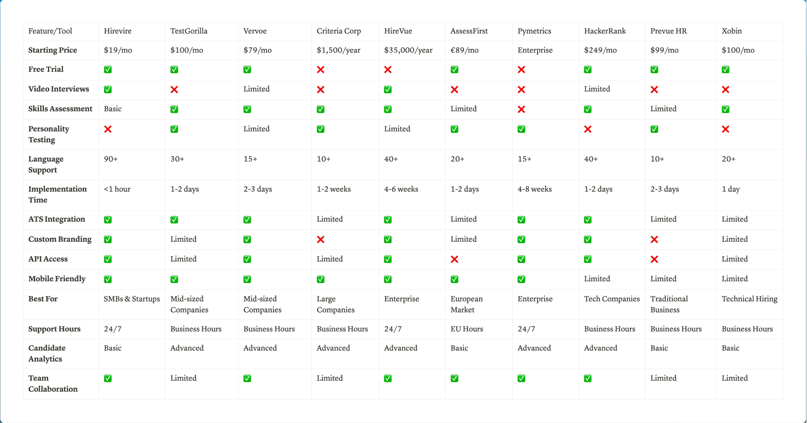Click Pymetrics' Skills Assessment red cross
Image resolution: width=807 pixels, height=423 pixels.
[x=521, y=109]
